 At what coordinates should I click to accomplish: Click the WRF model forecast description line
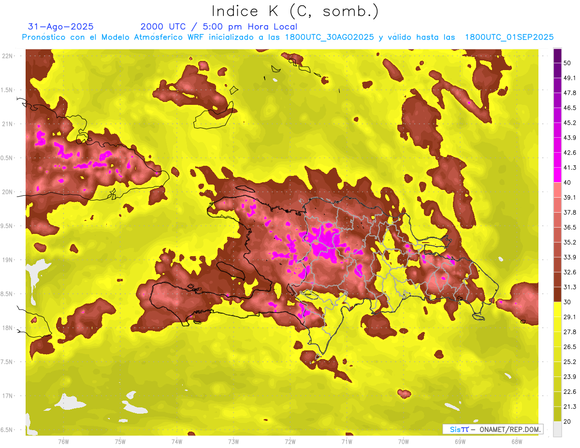click(288, 37)
